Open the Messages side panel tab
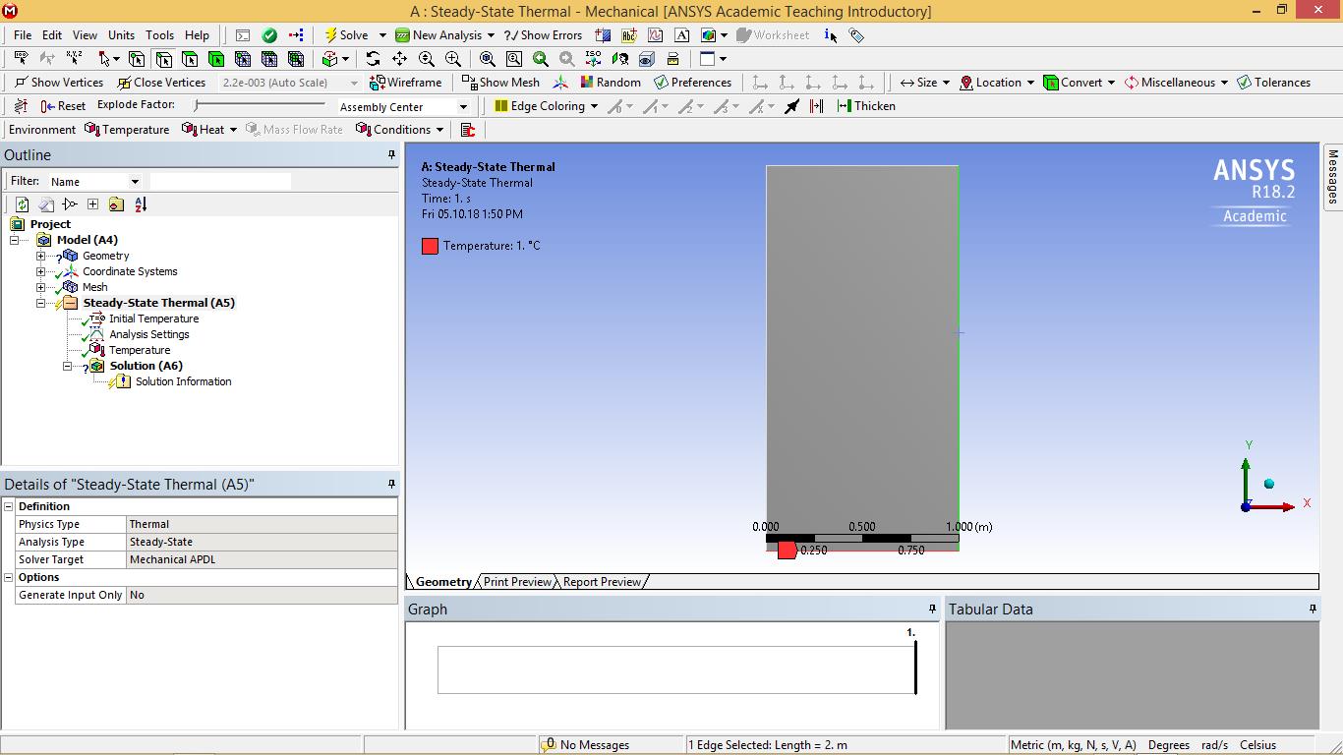1343x755 pixels. [x=1333, y=175]
